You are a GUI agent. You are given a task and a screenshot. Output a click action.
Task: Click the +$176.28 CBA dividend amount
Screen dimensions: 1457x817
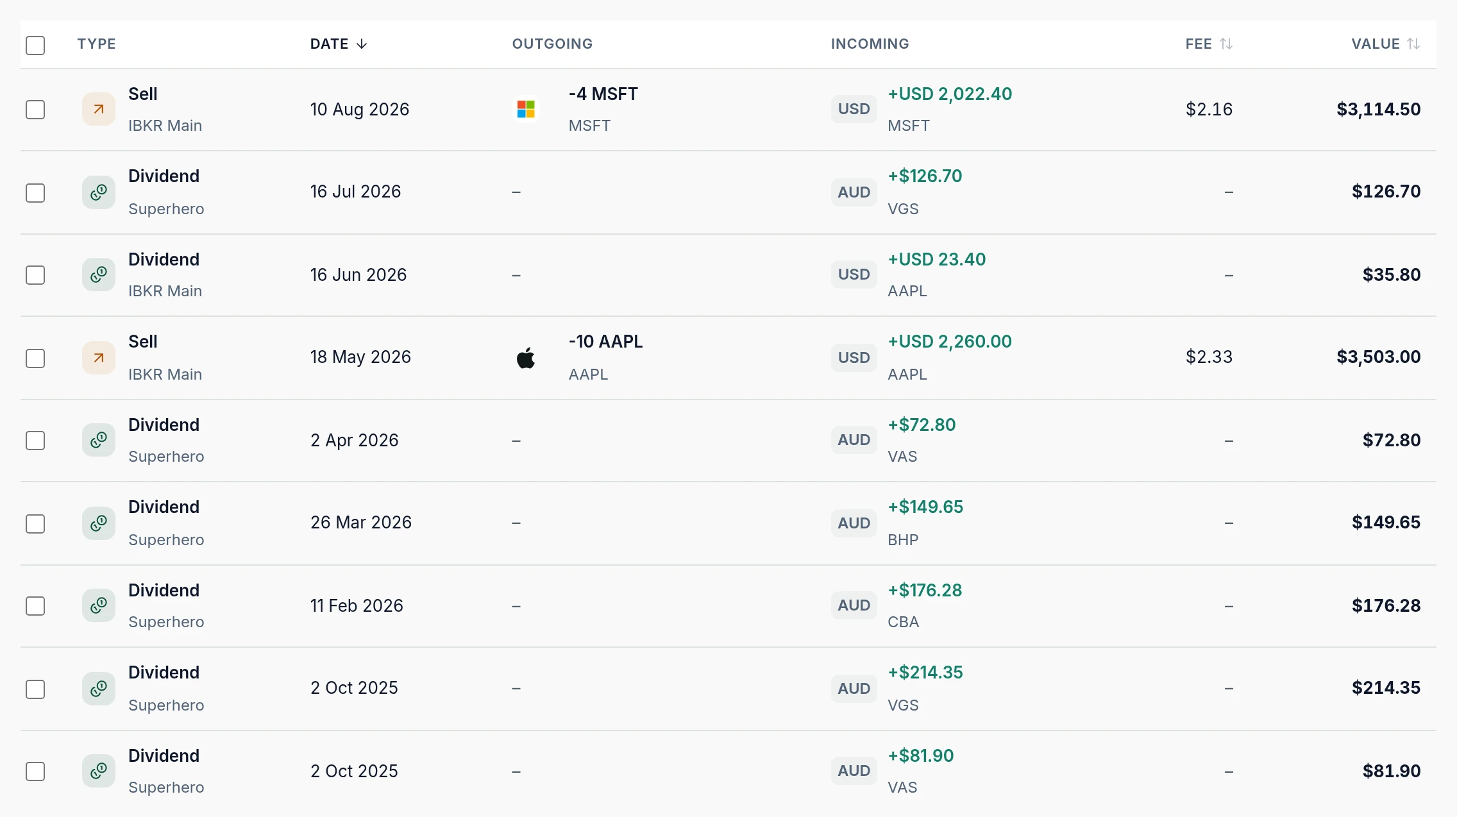click(x=925, y=590)
